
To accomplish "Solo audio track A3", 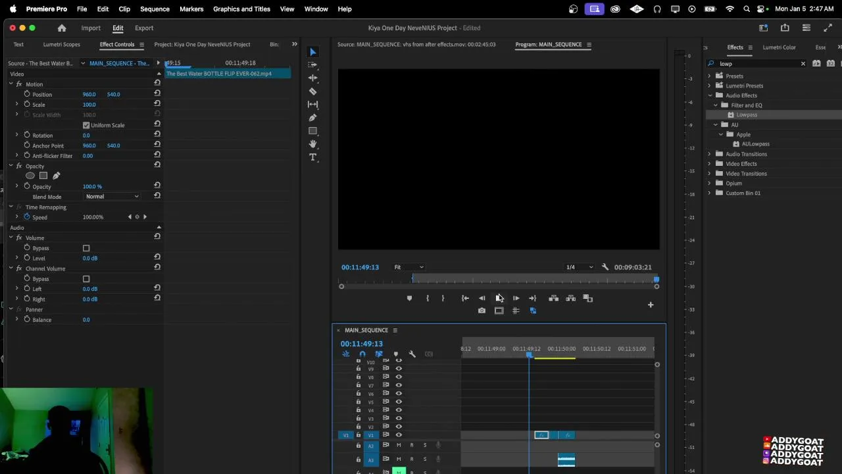I will coord(424,460).
